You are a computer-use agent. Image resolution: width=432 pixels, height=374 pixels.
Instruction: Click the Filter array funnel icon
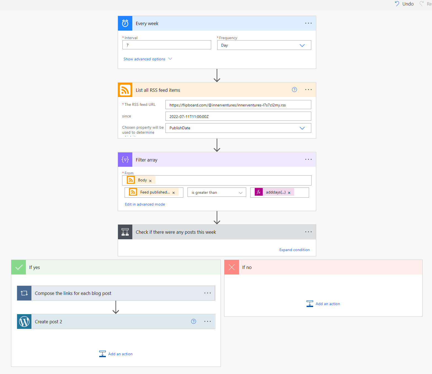tap(125, 160)
